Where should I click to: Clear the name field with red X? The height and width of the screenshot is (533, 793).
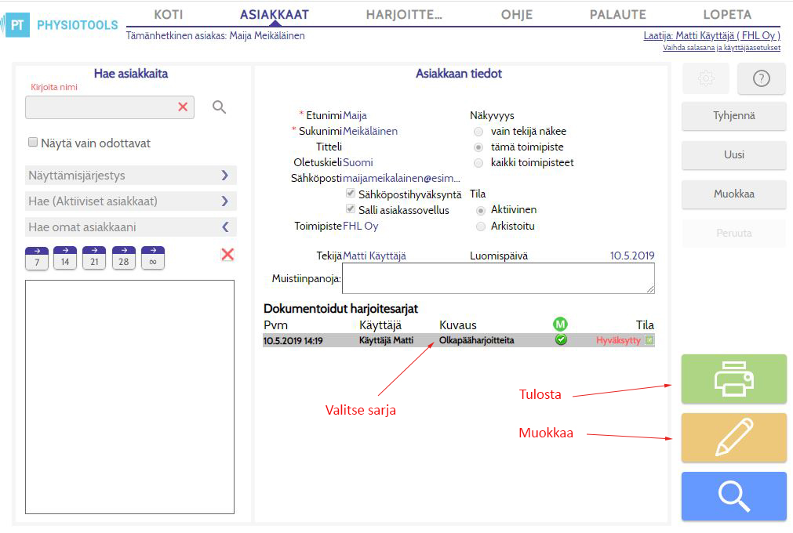click(x=183, y=107)
